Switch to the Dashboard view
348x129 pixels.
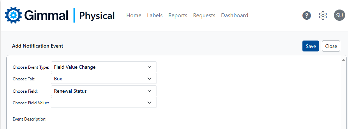[x=235, y=16]
